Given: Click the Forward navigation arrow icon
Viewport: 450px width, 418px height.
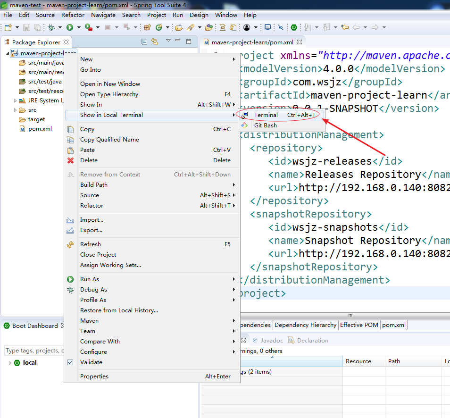Looking at the screenshot, I should 375,27.
